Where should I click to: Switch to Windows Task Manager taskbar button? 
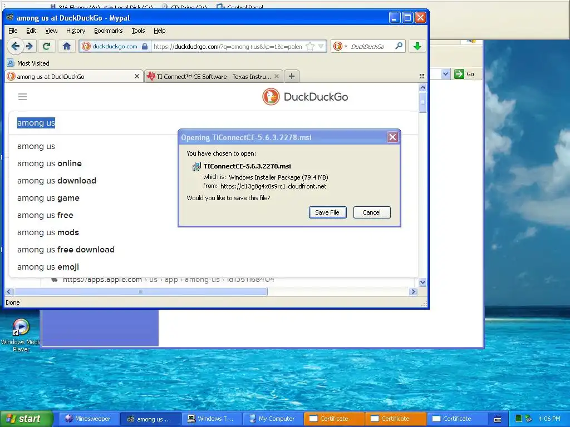[x=211, y=419]
